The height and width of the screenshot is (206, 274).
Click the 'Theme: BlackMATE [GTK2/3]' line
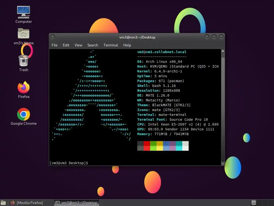tap(164, 105)
